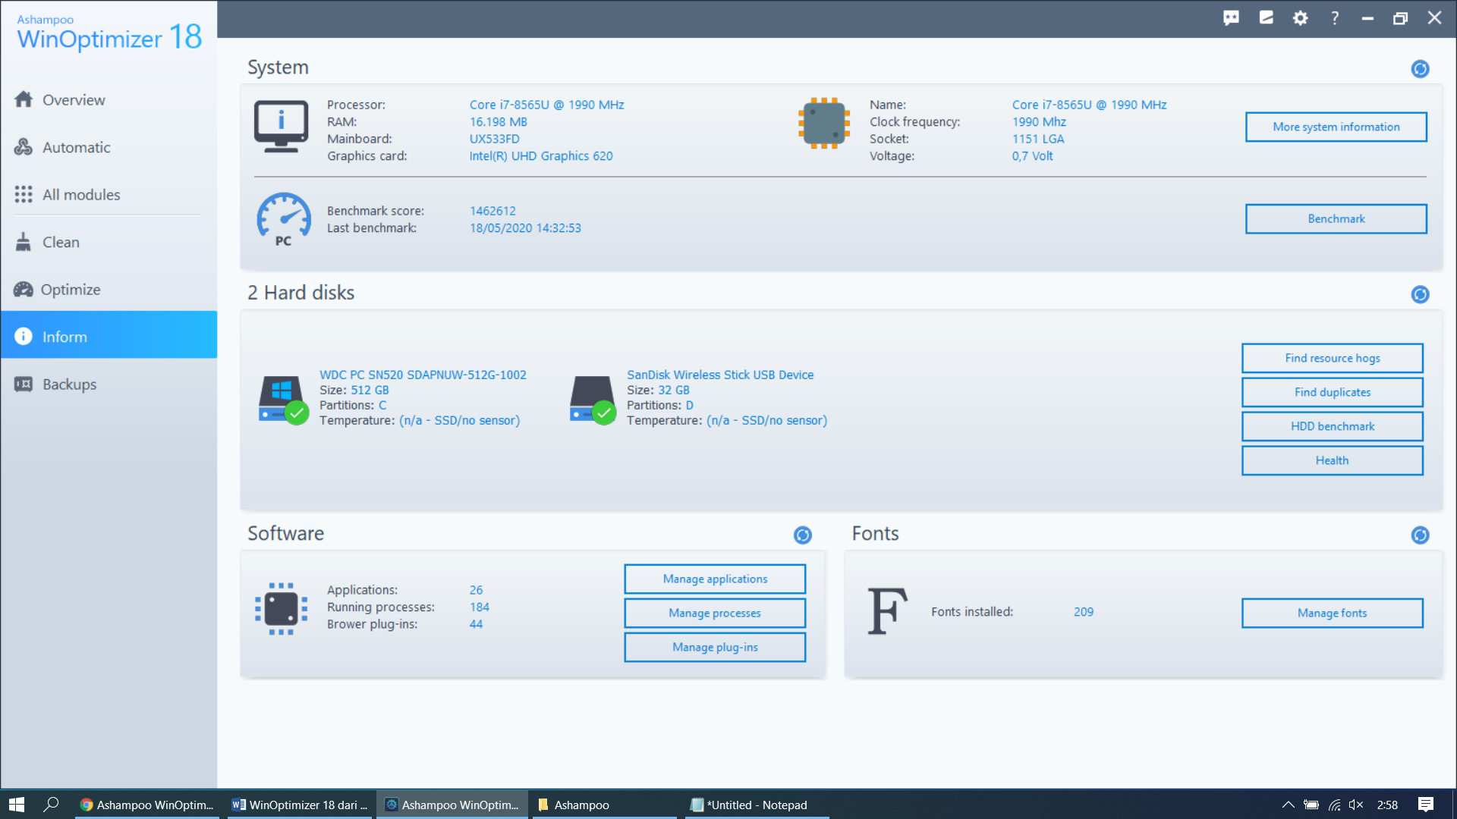This screenshot has height=819, width=1457.
Task: Click the Clean broom icon
Action: pyautogui.click(x=24, y=242)
